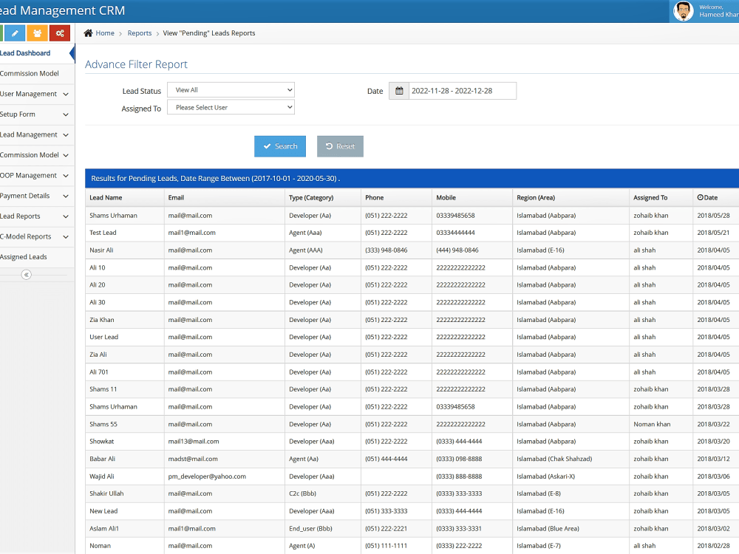Click email mail13@mail.com
The image size is (739, 554).
pyautogui.click(x=194, y=442)
